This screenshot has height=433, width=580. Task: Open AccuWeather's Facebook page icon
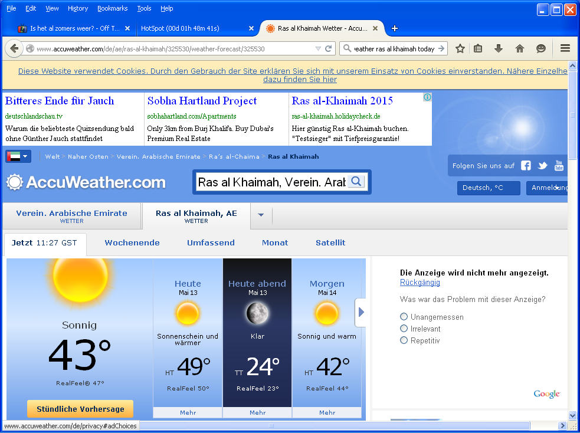point(526,166)
